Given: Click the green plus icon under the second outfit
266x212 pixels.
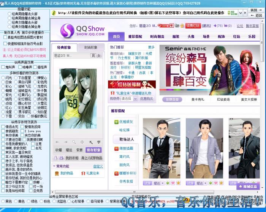Looking at the screenshot, I should pos(211,183).
